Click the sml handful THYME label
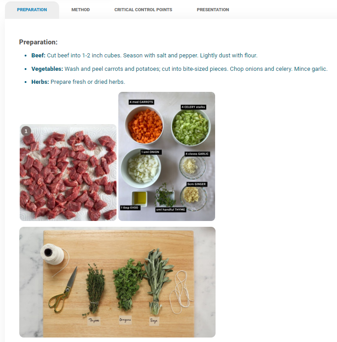Image resolution: width=337 pixels, height=342 pixels. coord(171,210)
